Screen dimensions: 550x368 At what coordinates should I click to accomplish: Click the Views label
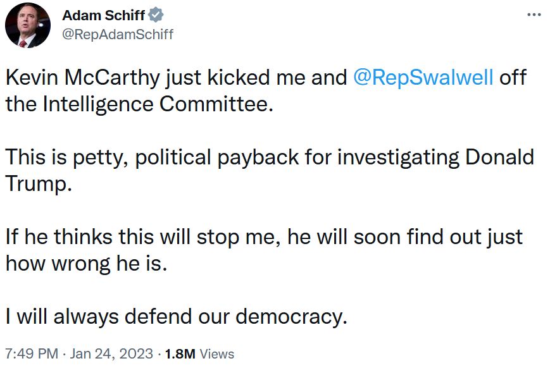click(x=217, y=353)
